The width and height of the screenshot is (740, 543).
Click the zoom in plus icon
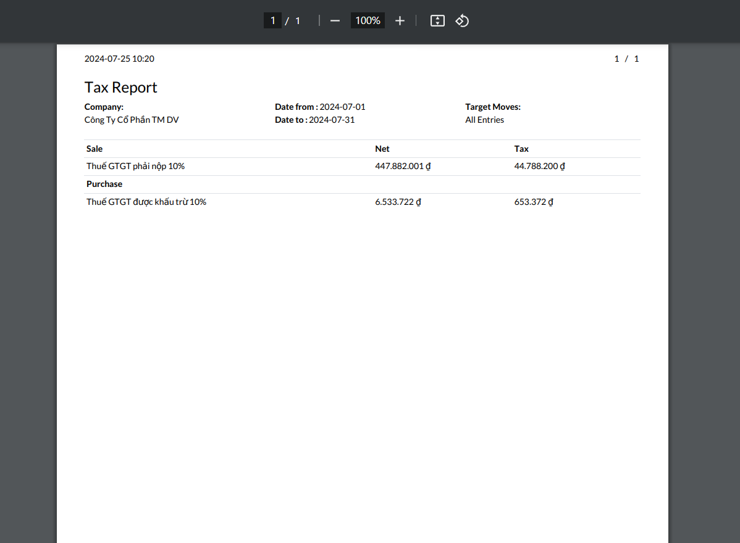(400, 21)
